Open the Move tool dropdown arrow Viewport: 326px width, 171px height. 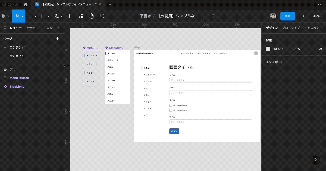point(23,16)
